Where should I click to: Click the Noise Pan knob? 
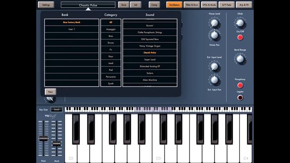(x=214, y=35)
